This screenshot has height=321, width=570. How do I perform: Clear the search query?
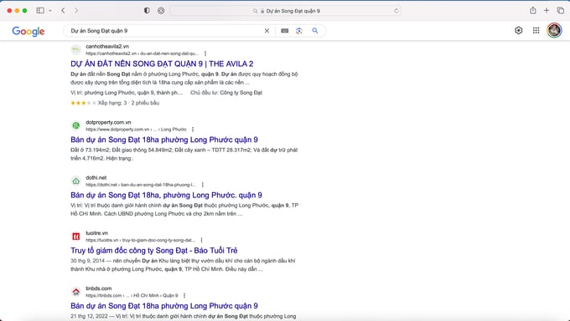pyautogui.click(x=267, y=31)
